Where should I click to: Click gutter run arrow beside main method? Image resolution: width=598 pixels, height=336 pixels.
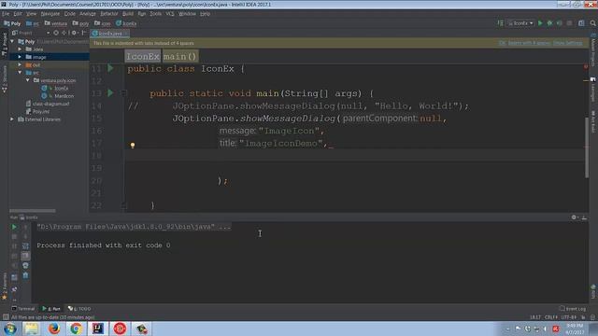tap(110, 93)
